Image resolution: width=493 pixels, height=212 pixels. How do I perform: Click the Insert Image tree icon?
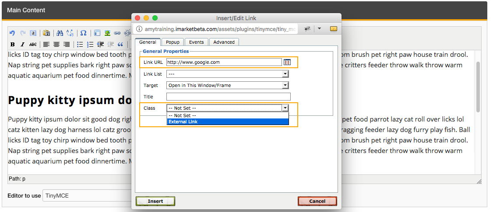click(107, 33)
